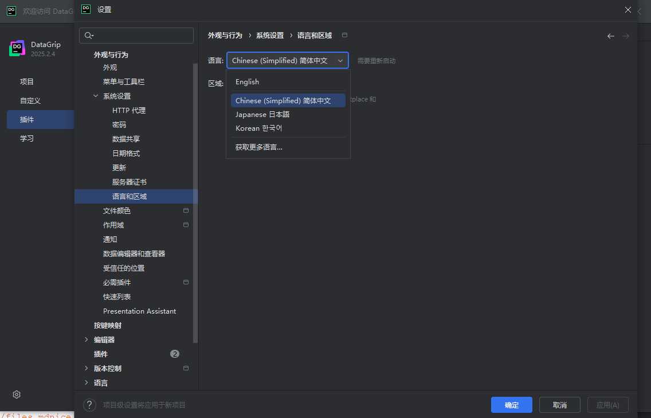Viewport: 651px width, 418px height.
Task: Click the project-level icon beside 语言和区域 breadcrumb
Action: tap(344, 36)
